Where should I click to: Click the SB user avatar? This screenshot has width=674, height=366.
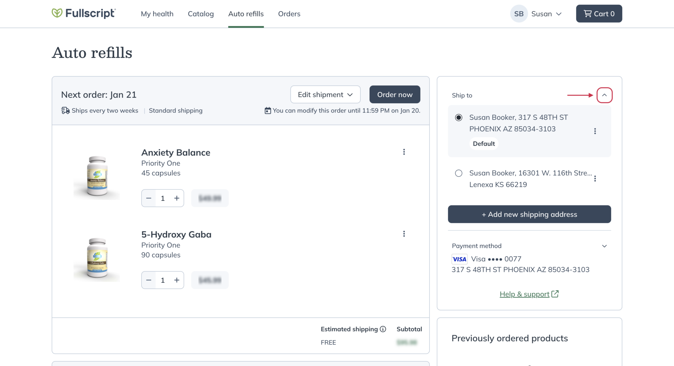[519, 14]
